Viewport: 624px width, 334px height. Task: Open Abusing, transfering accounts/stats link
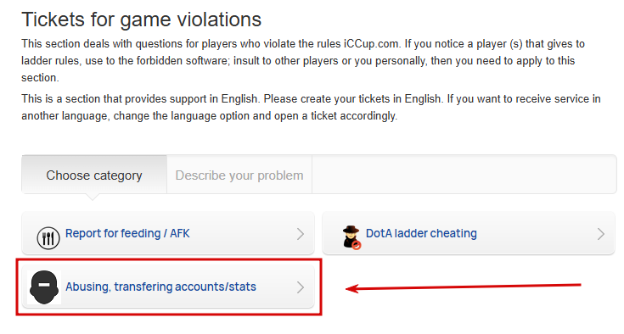pyautogui.click(x=160, y=287)
